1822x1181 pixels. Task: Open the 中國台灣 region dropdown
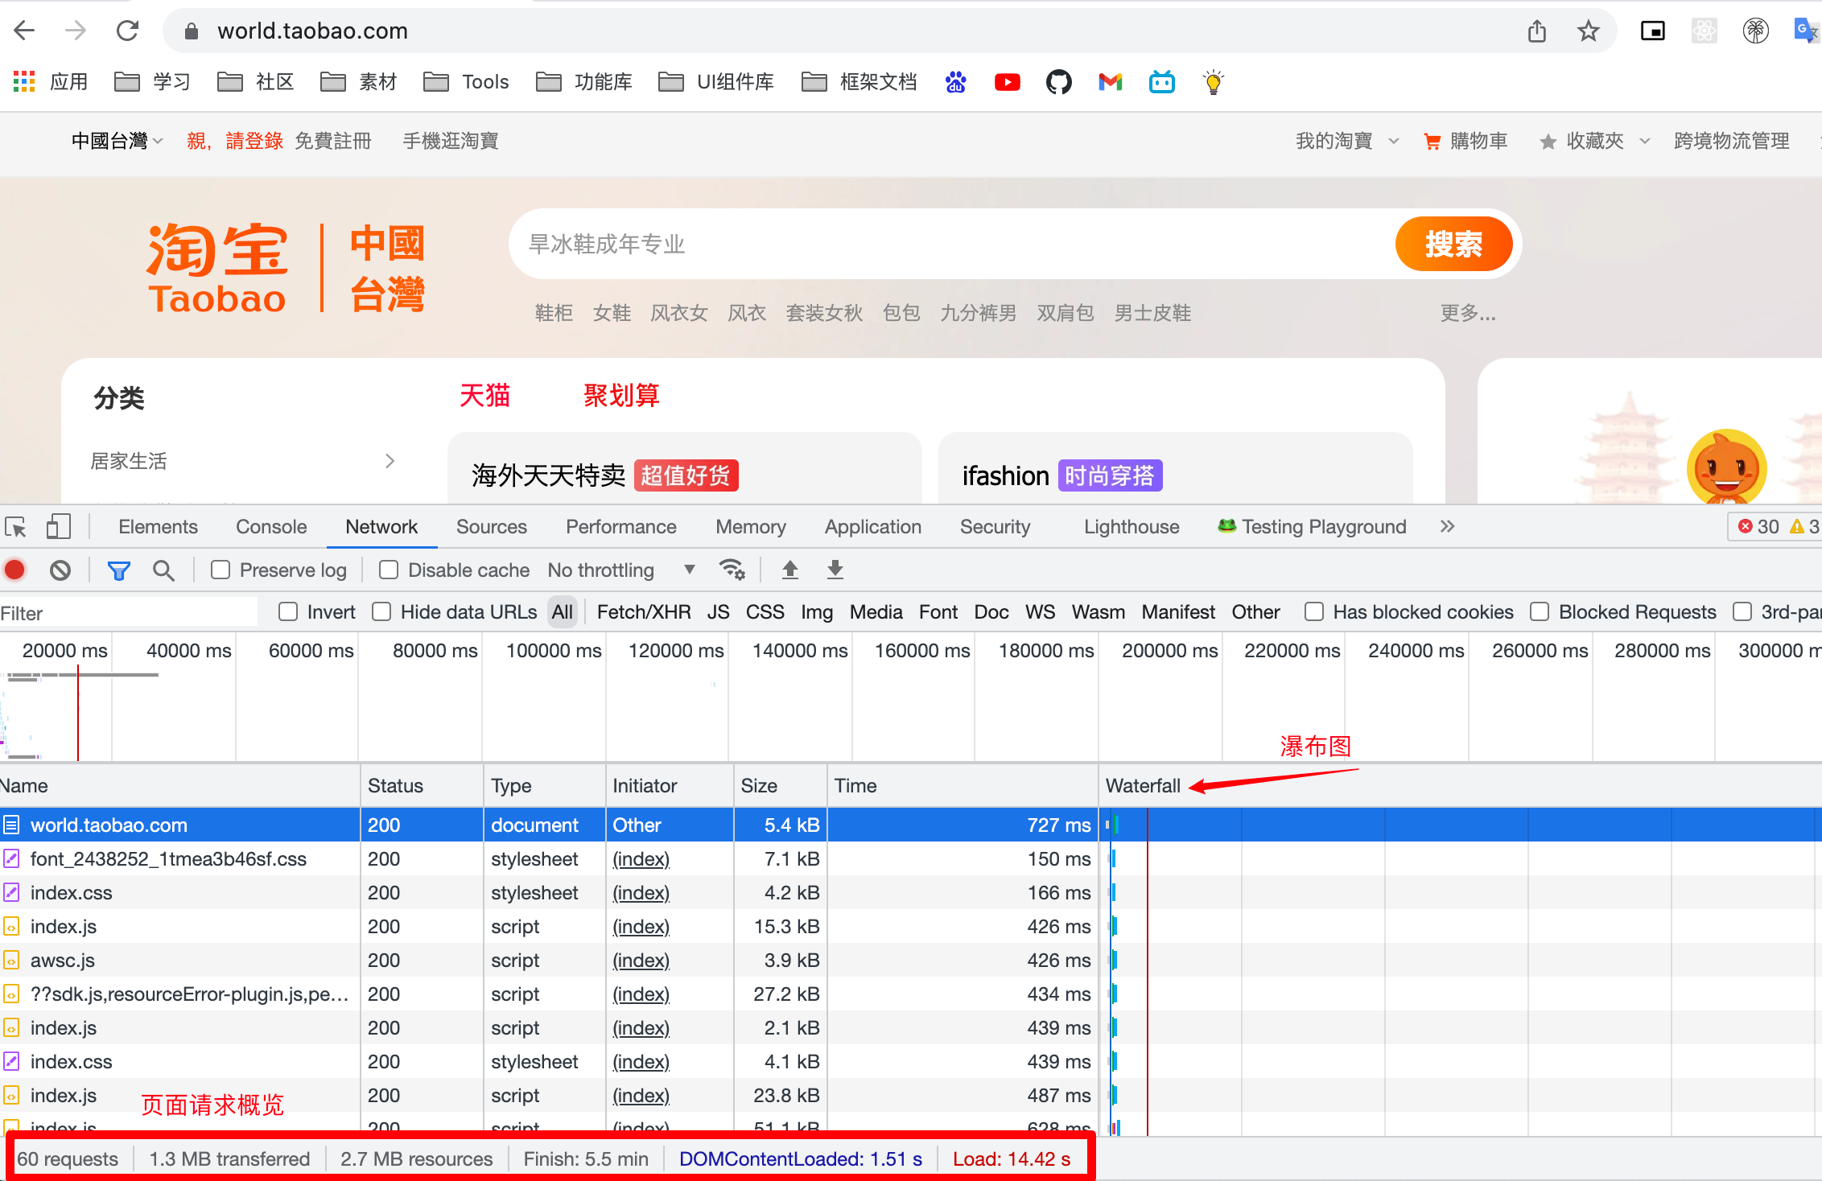point(117,142)
